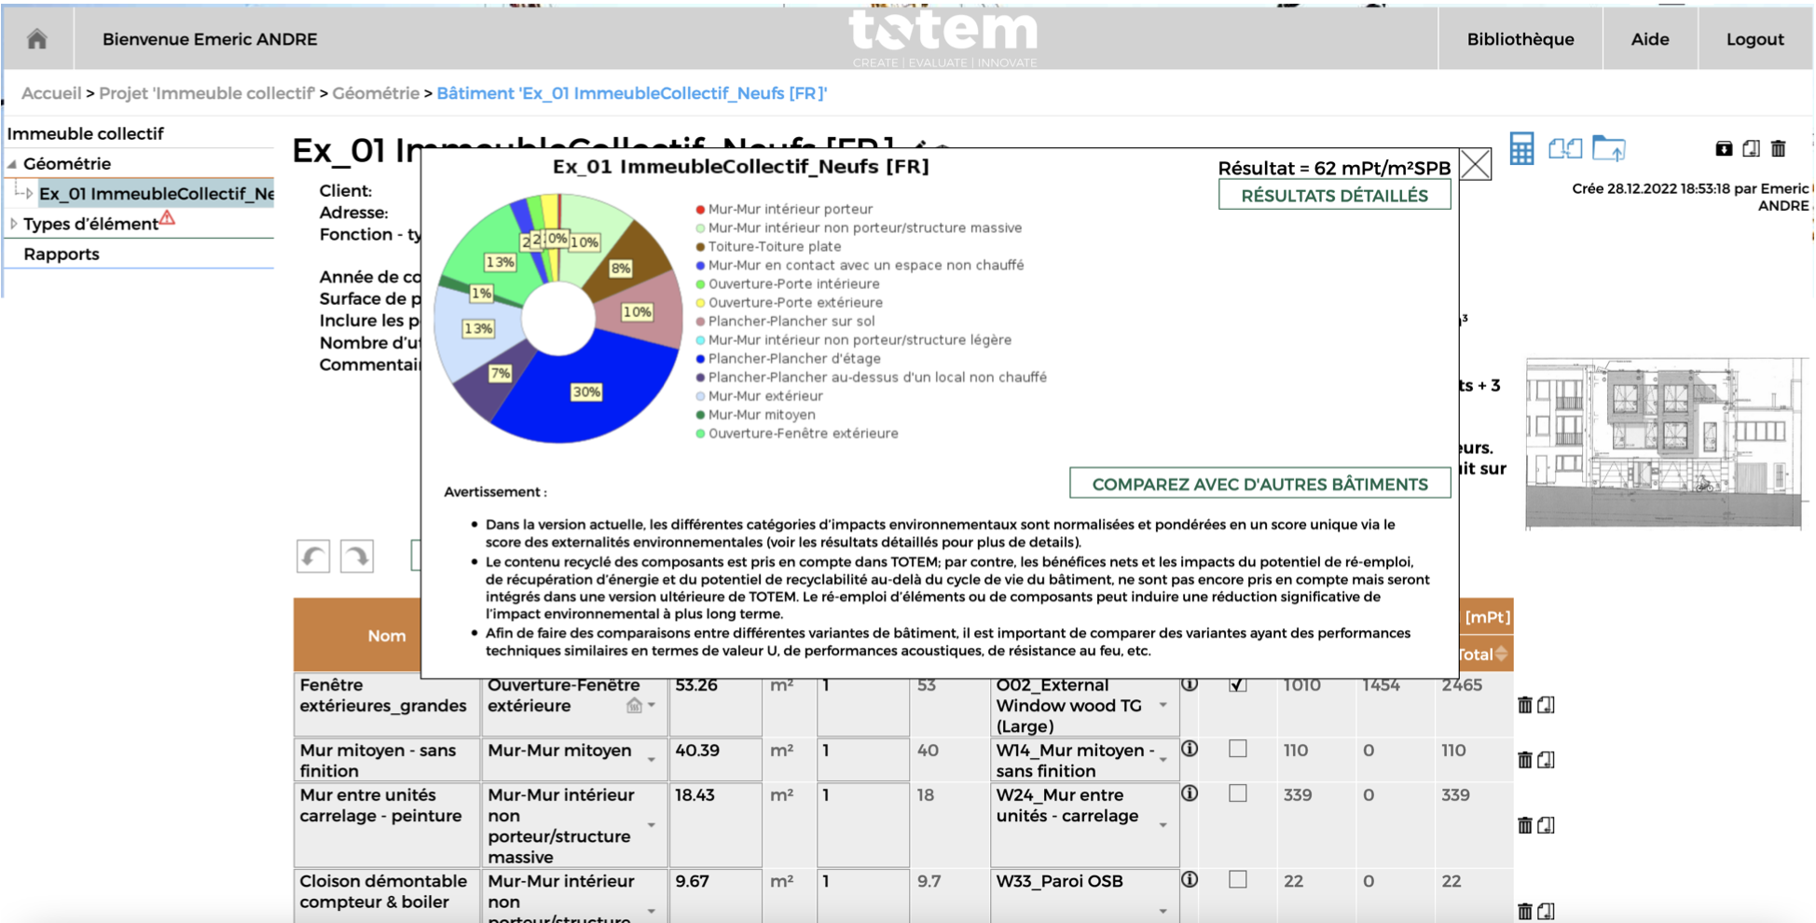
Task: Select Types d'élément in the left tree
Action: 90,224
